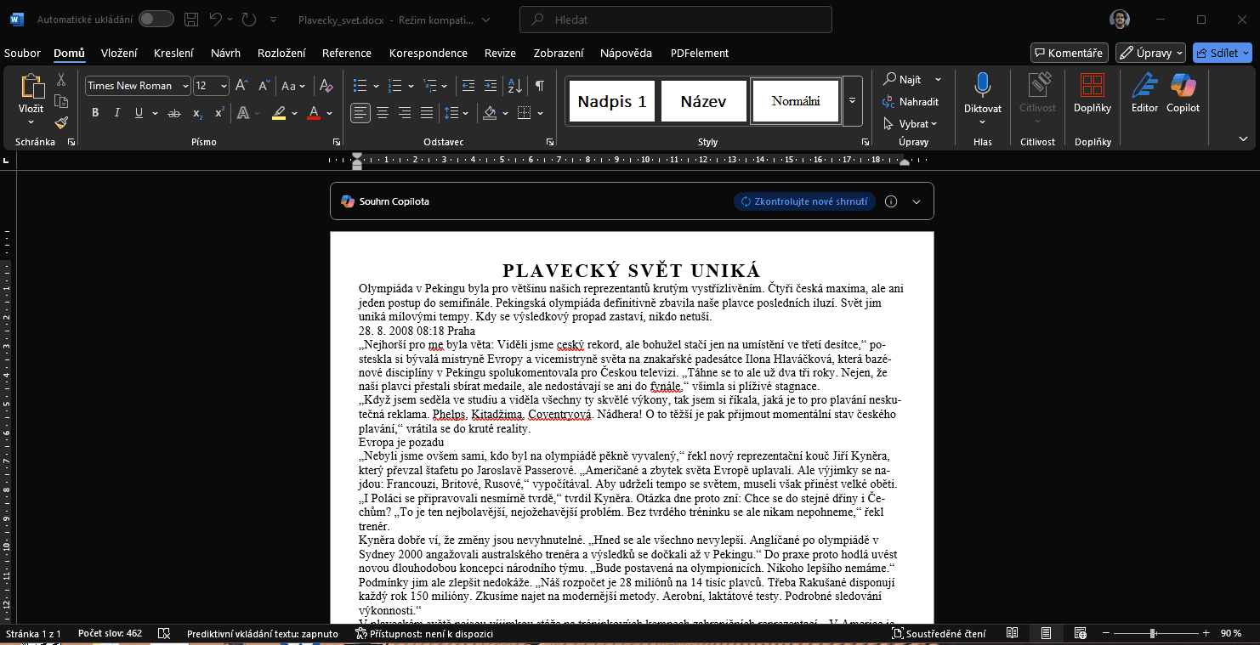Viewport: 1260px width, 645px height.
Task: Click the Format Painter brush icon
Action: coord(61,122)
